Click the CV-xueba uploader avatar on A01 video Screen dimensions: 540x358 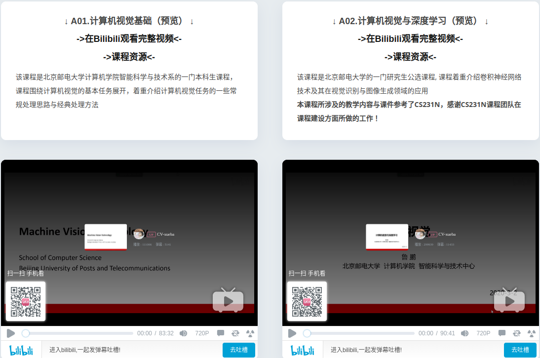tap(139, 234)
